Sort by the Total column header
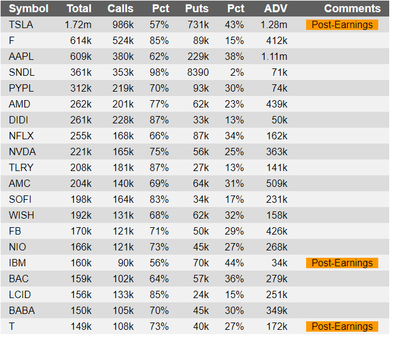Screen dimensions: 410x339 click(79, 9)
